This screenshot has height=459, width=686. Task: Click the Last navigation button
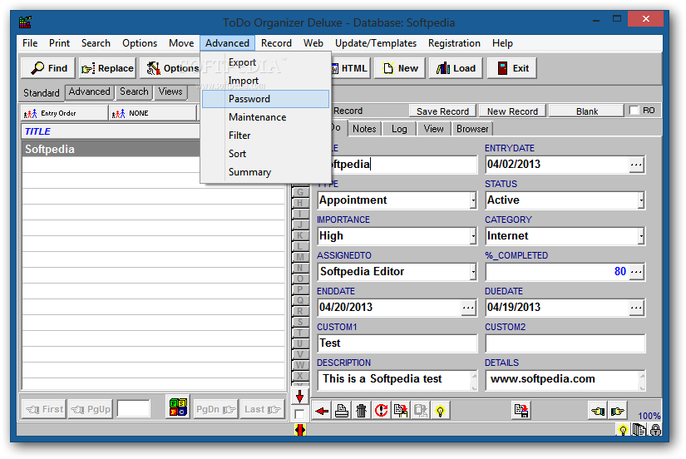pyautogui.click(x=262, y=409)
